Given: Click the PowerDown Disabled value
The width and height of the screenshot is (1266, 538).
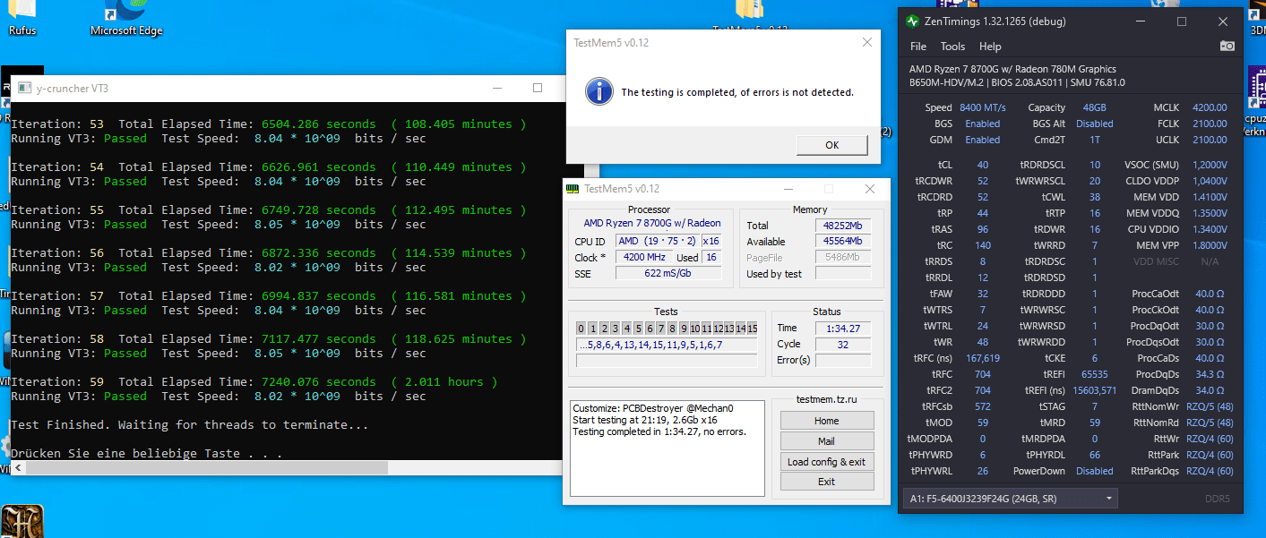Looking at the screenshot, I should coord(1095,471).
